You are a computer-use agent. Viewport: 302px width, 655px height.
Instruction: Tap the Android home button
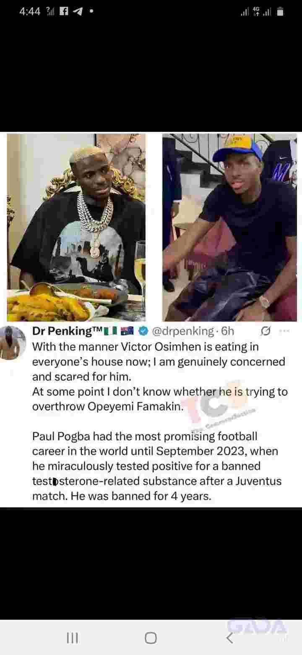tap(151, 638)
